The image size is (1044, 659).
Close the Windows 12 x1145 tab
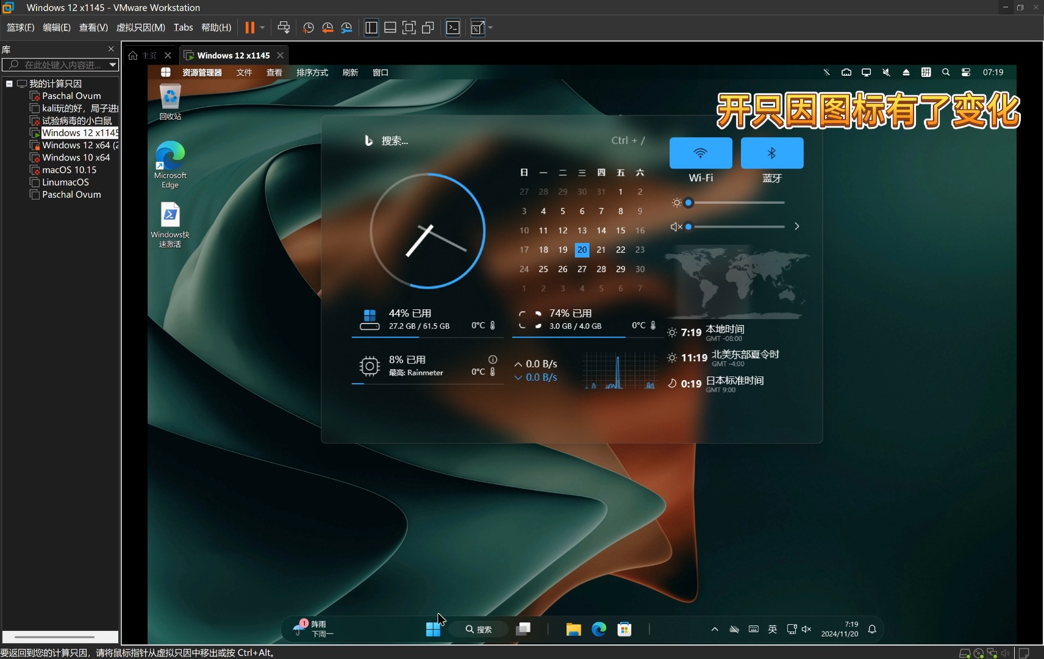pos(281,56)
